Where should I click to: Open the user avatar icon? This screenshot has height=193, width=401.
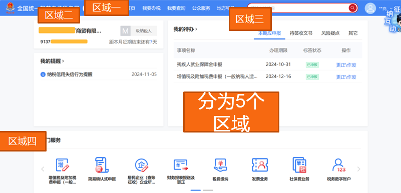(370, 8)
